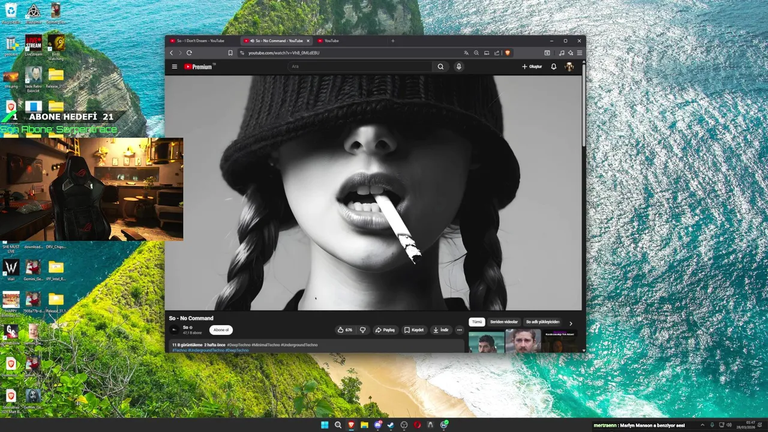Image resolution: width=768 pixels, height=432 pixels.
Task: Open YouTube notifications bell
Action: 554,67
